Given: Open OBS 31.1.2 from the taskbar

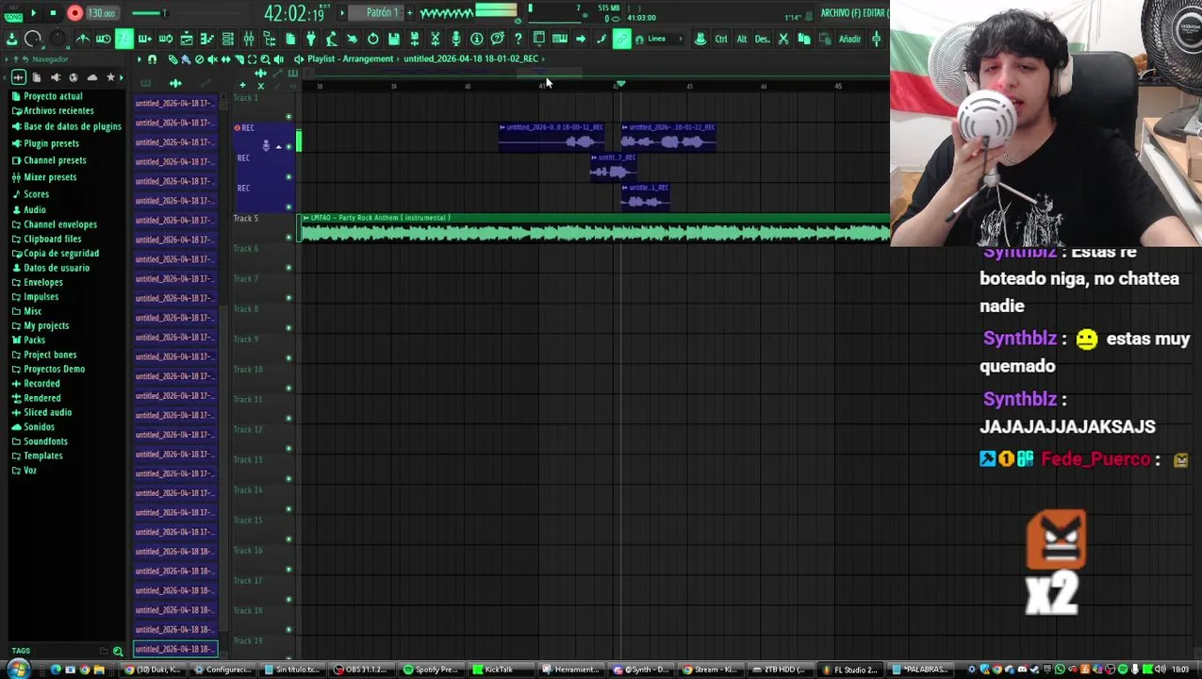Looking at the screenshot, I should pos(363,670).
